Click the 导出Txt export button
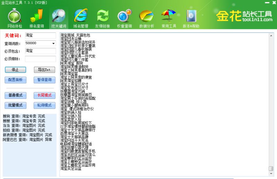The height and width of the screenshot is (179, 277). click(x=44, y=70)
